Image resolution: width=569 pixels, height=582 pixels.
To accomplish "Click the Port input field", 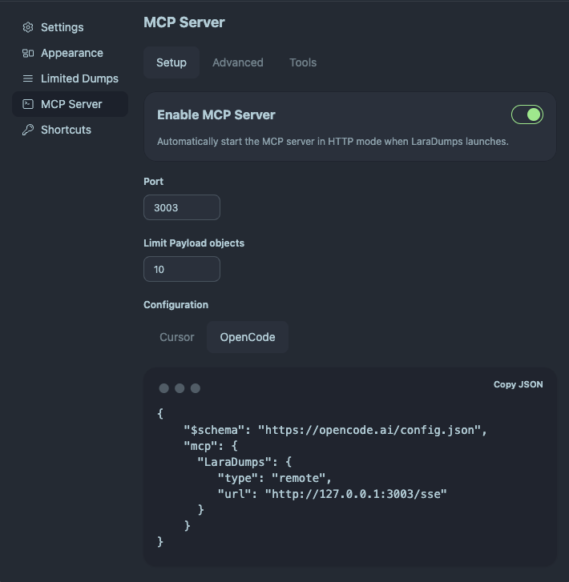I will [x=182, y=207].
